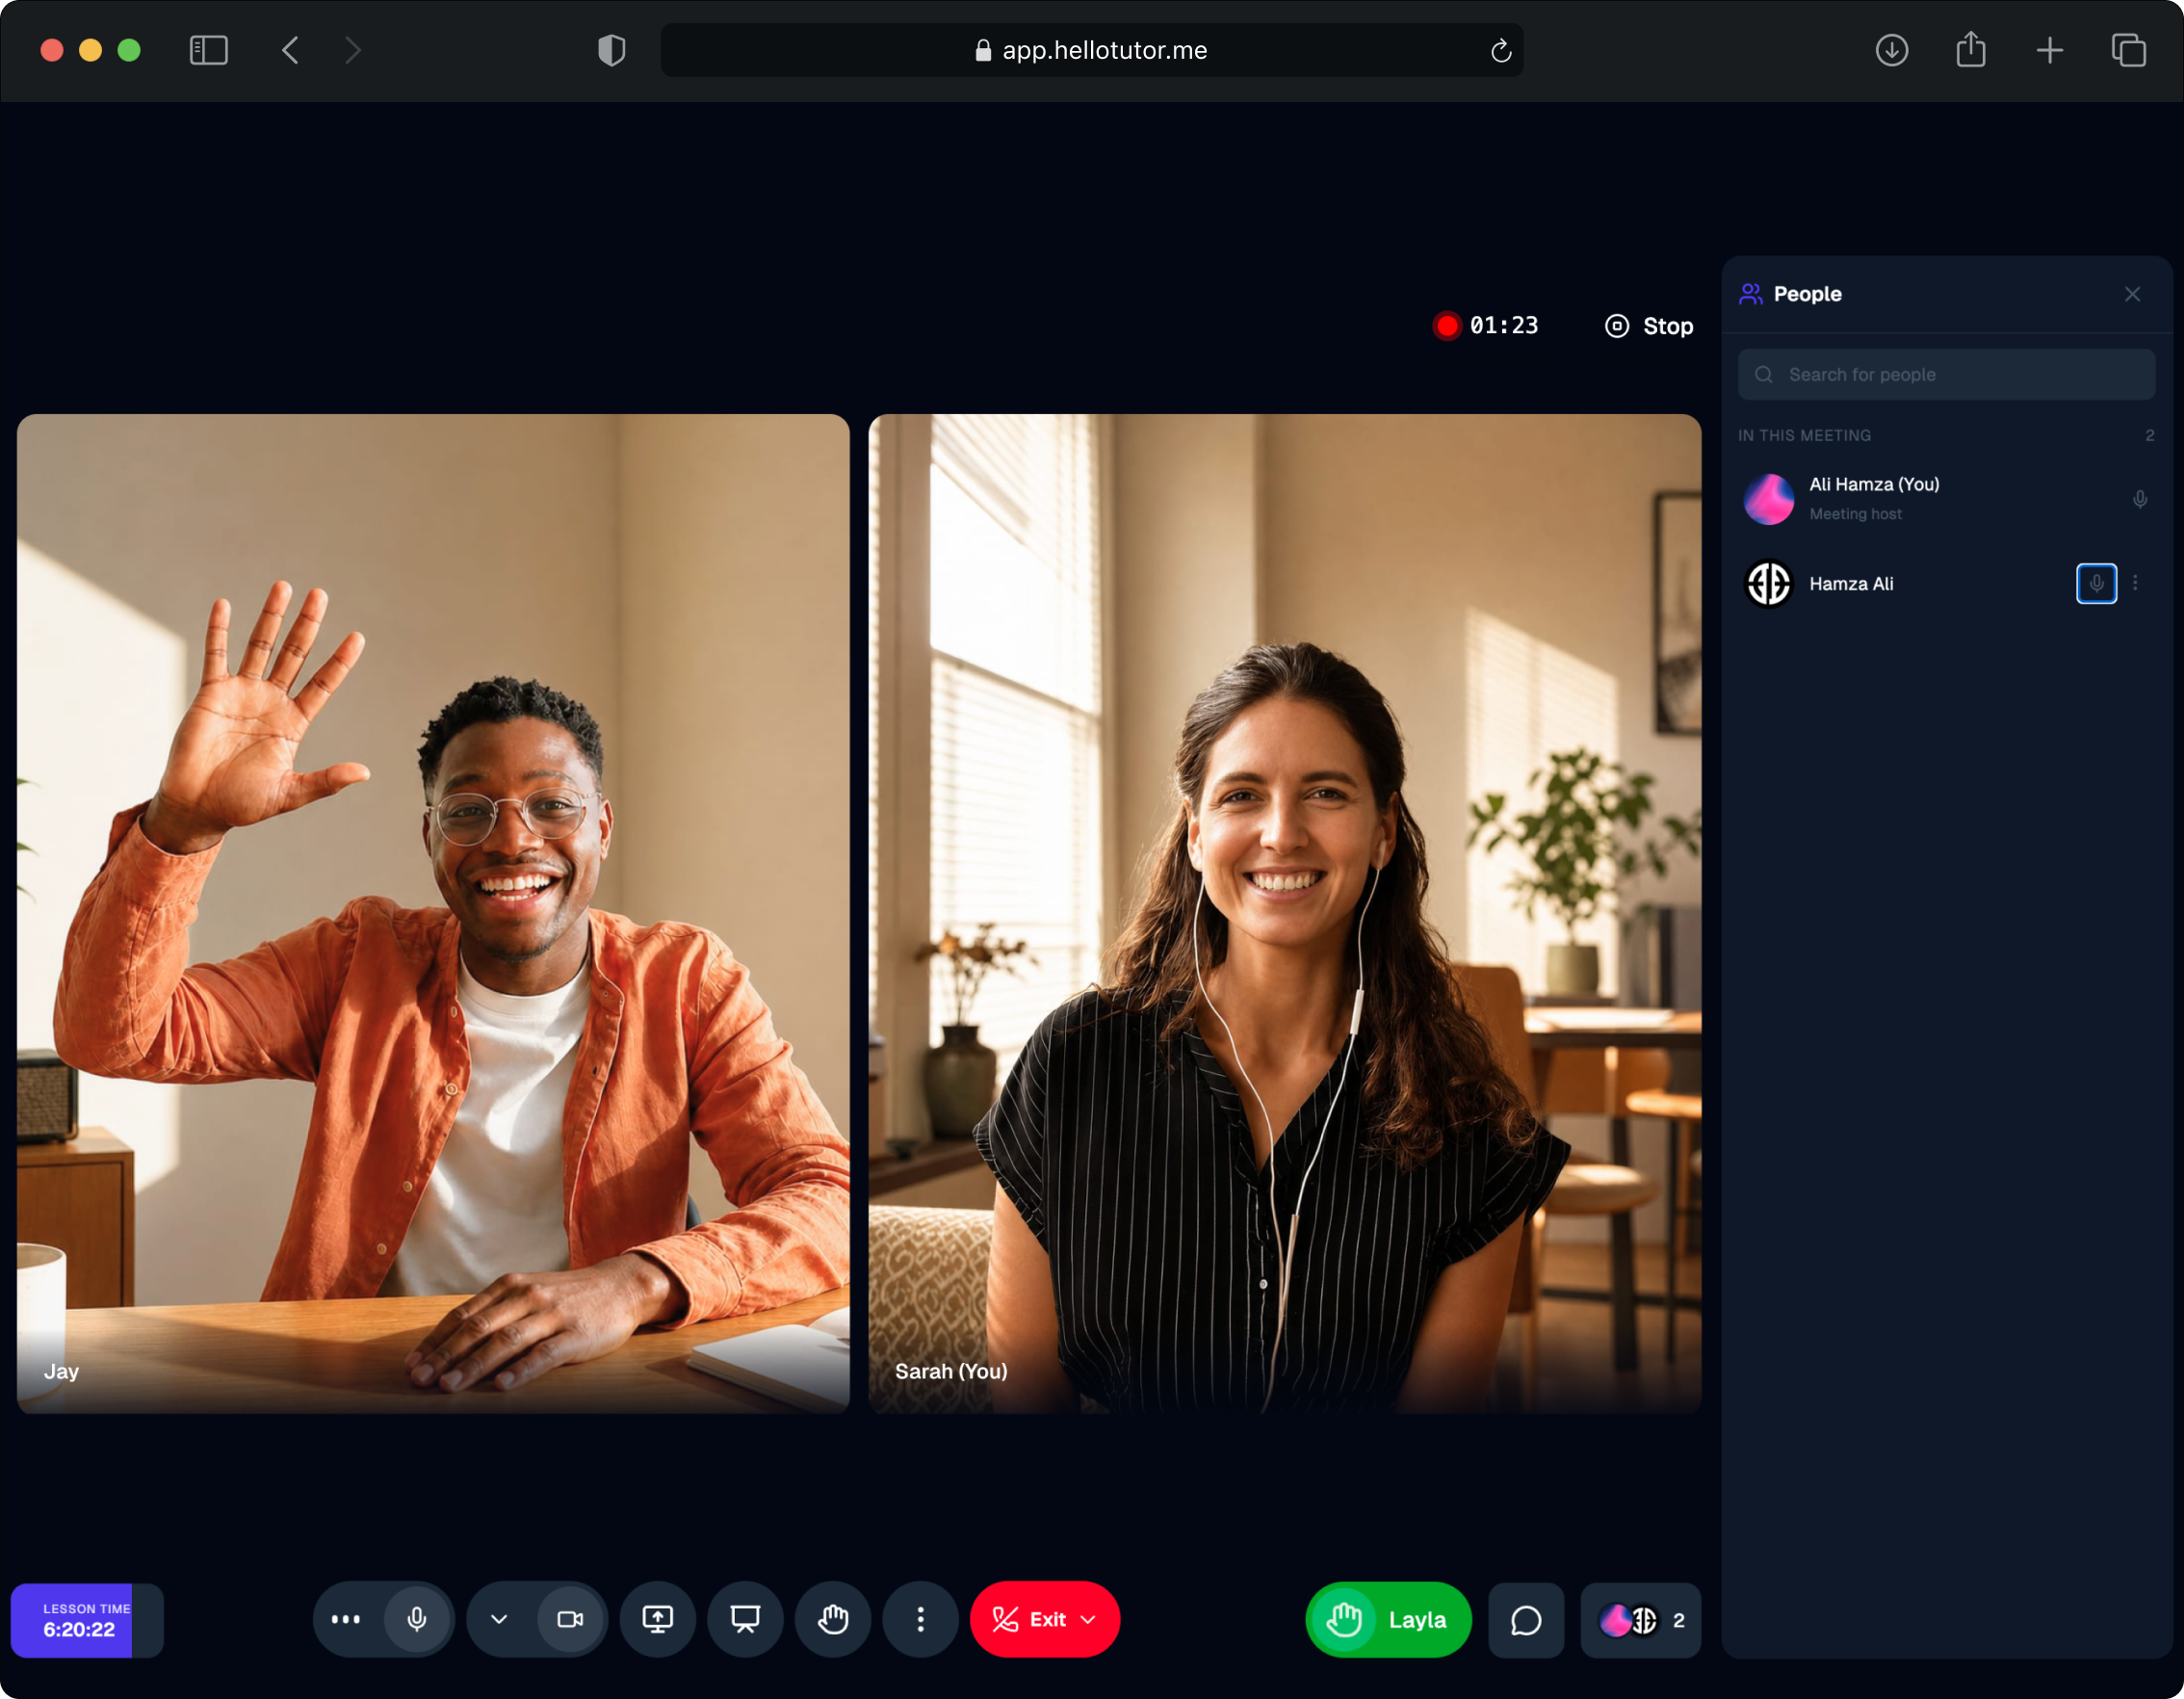2184x1699 pixels.
Task: Expand the Exit button dropdown arrow
Action: pos(1089,1619)
